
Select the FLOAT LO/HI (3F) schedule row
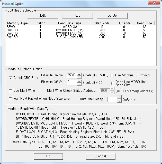pyautogui.click(x=67, y=37)
